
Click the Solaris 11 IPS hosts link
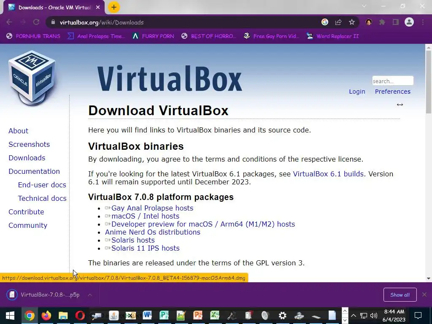(x=145, y=248)
